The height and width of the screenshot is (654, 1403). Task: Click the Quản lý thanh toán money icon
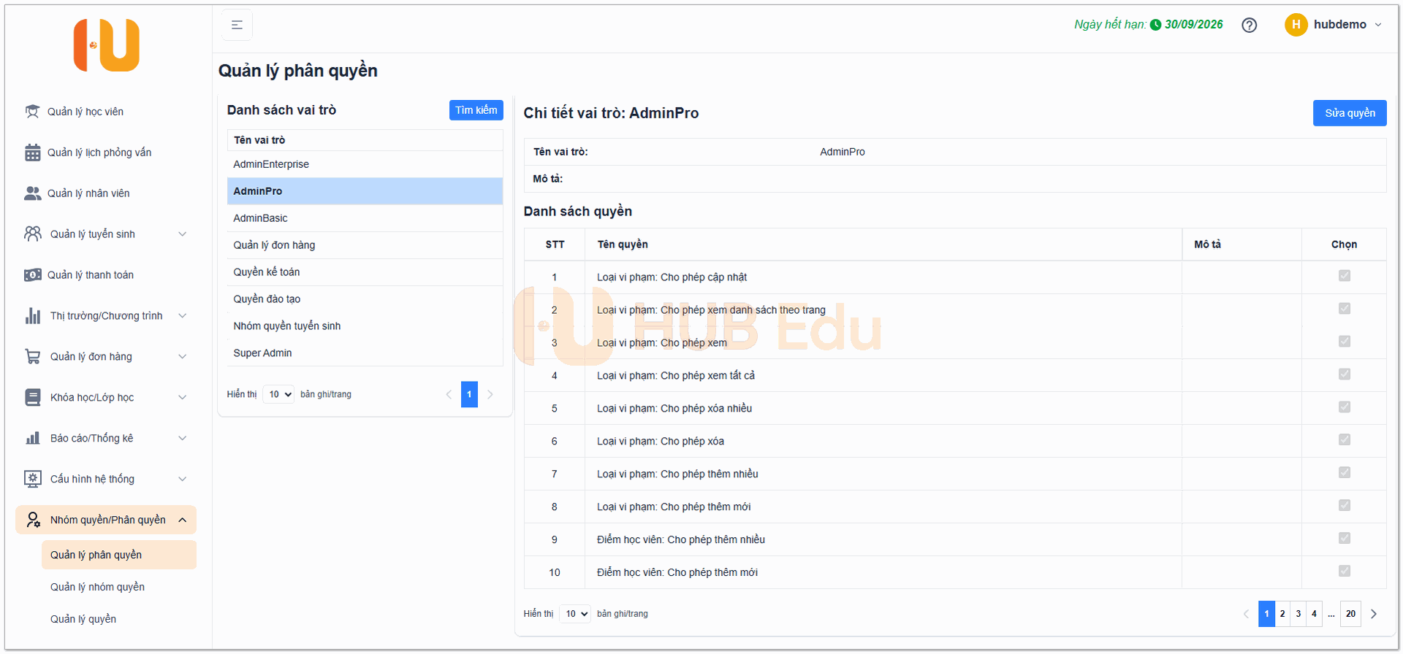point(32,275)
